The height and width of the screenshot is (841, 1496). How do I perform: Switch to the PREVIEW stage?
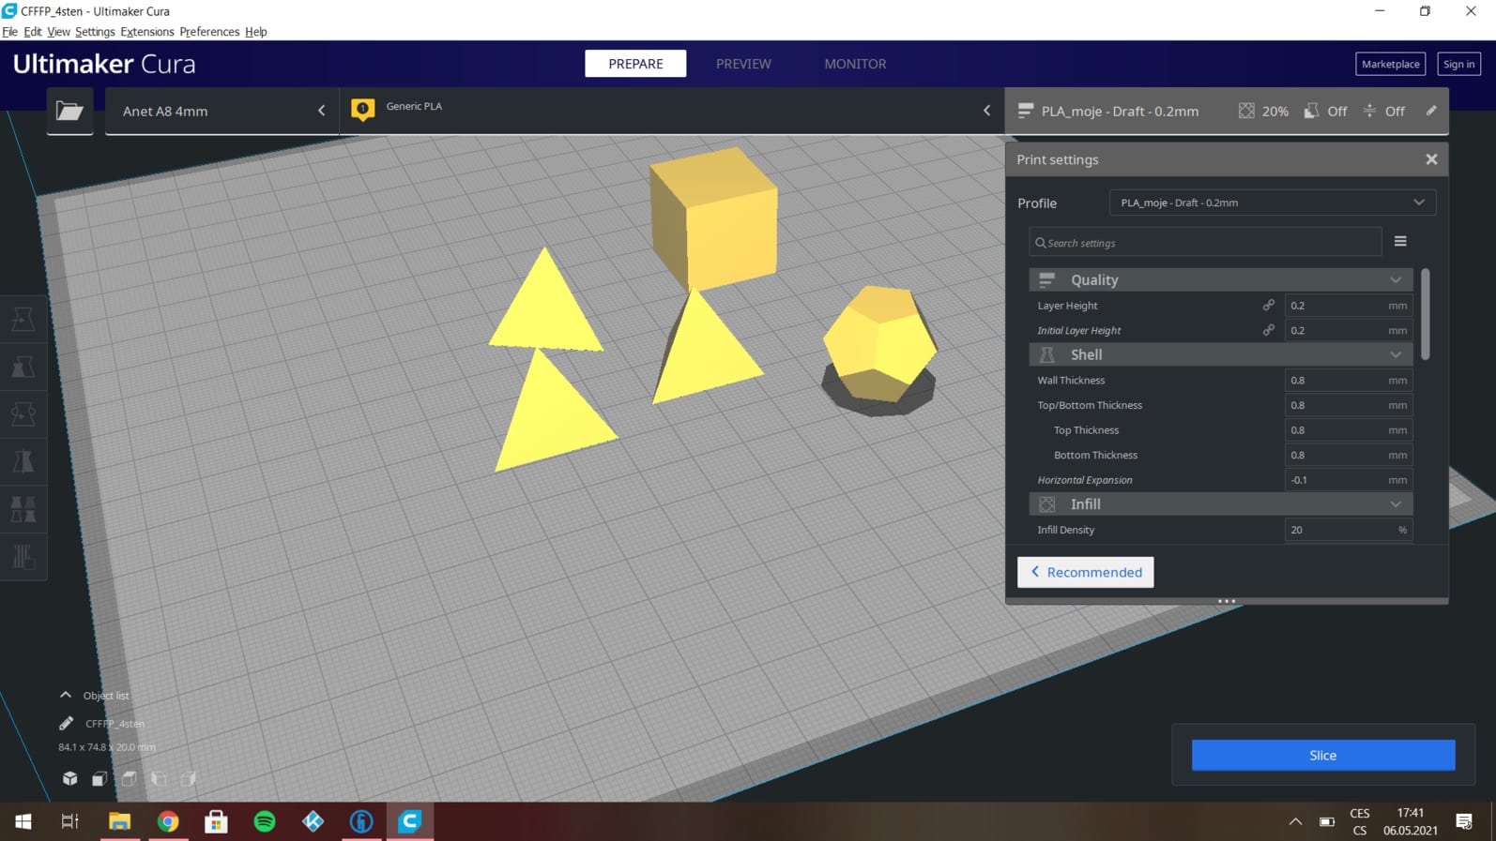pos(743,64)
